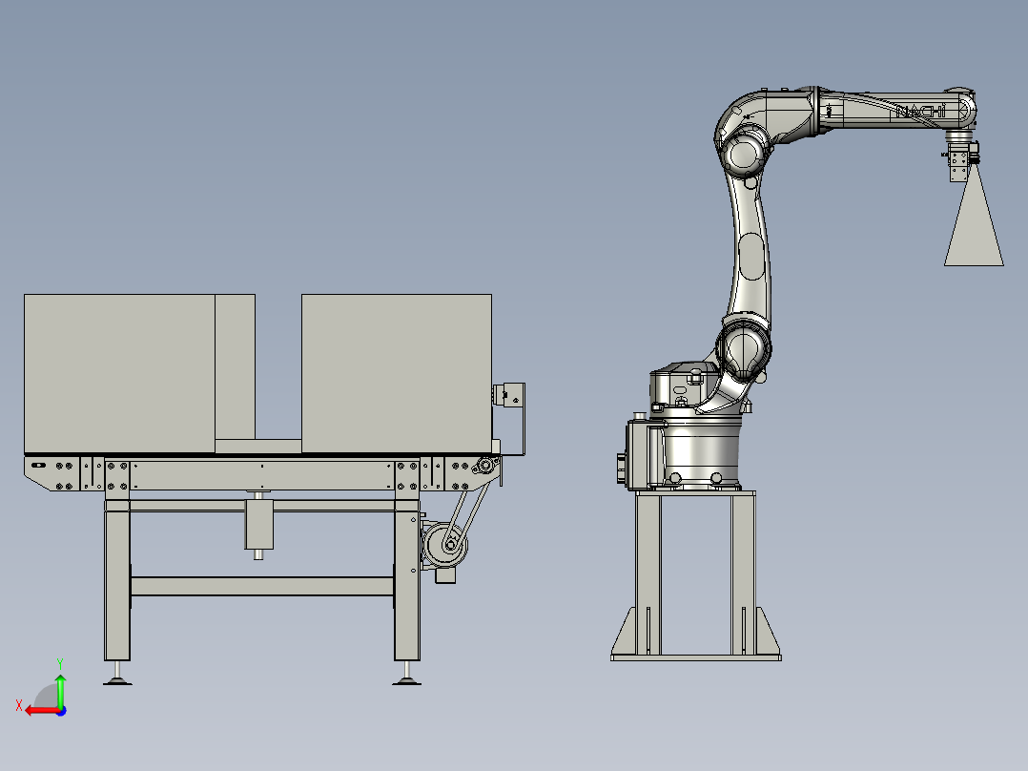This screenshot has height=771, width=1028.
Task: Select the robot's cylindrical rotating base
Action: click(x=702, y=452)
